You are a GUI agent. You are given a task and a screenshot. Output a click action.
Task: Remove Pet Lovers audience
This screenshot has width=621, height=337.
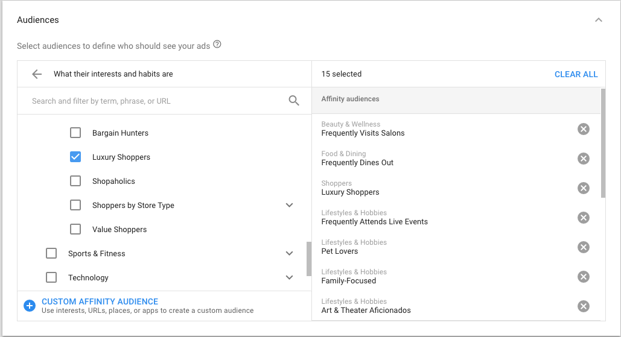[x=583, y=247]
